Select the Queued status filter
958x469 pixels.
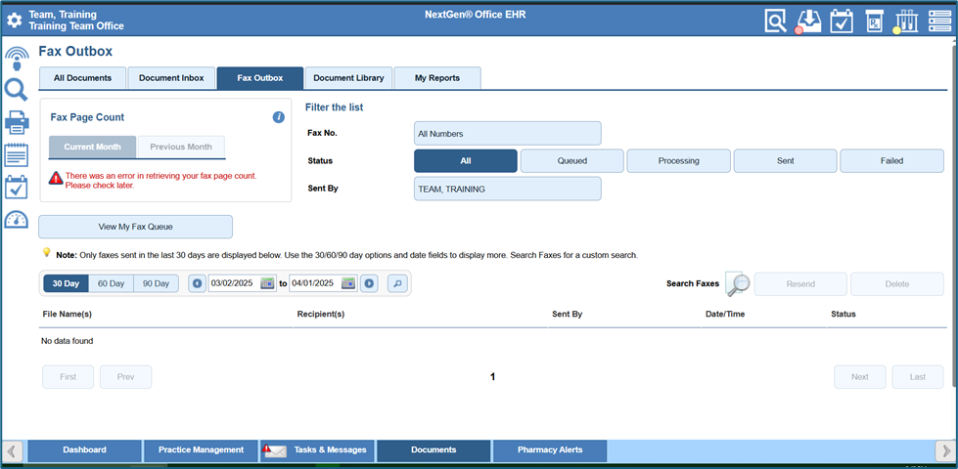[x=571, y=161]
